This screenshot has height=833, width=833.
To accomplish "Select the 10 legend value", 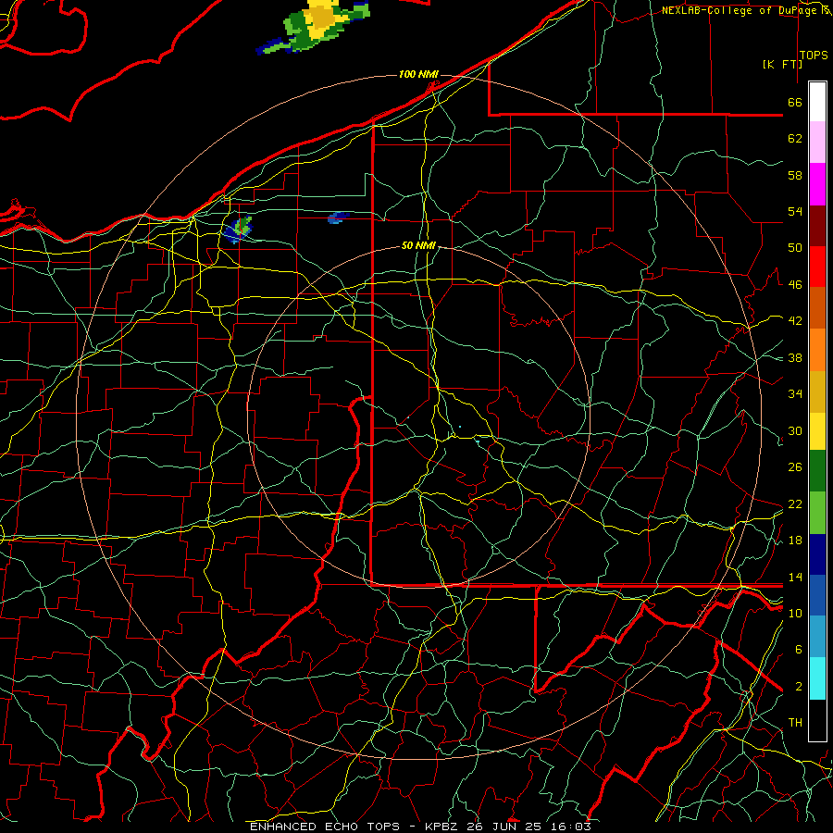I will pos(795,613).
